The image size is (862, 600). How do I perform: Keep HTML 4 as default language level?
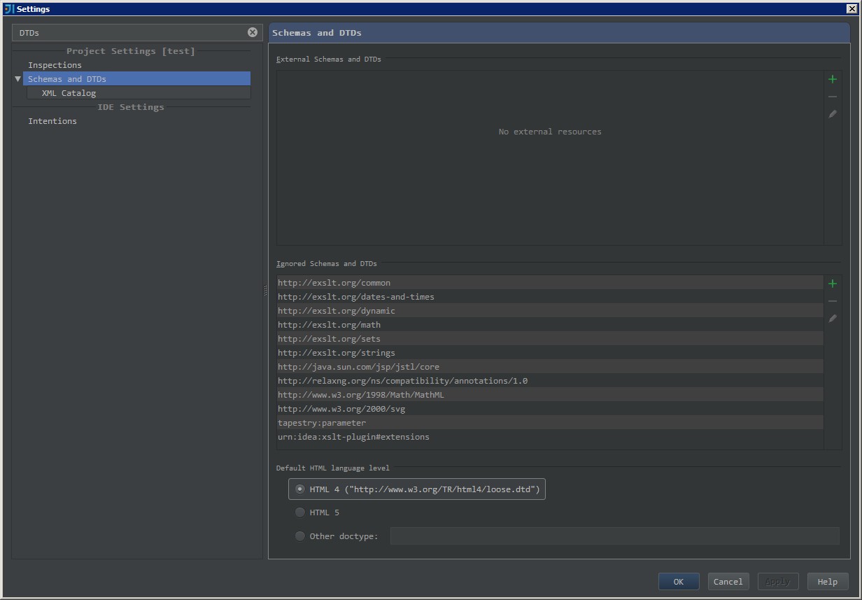coord(299,489)
